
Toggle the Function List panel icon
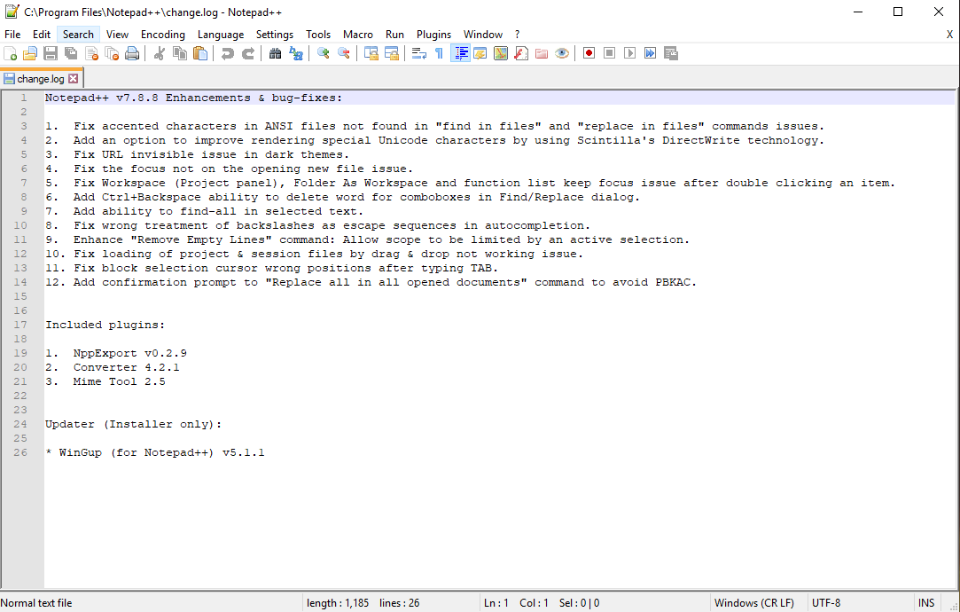coord(521,53)
